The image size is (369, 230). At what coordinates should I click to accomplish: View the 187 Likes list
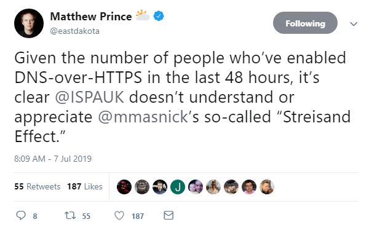point(85,186)
